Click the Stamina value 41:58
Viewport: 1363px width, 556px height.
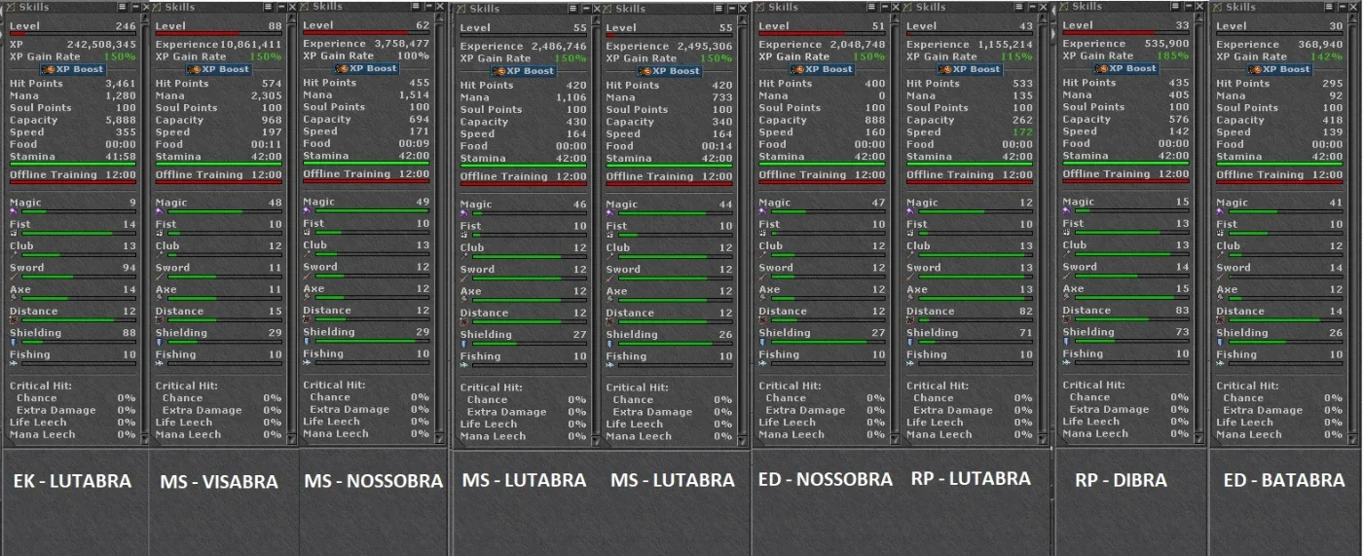pos(122,156)
